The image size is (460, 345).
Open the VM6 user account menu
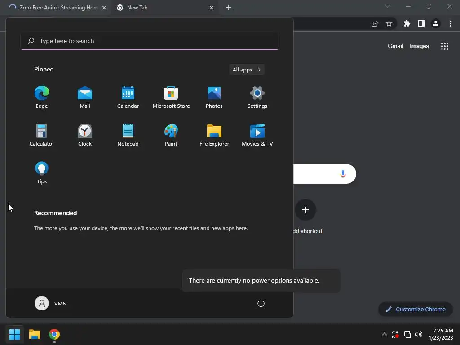[50, 303]
